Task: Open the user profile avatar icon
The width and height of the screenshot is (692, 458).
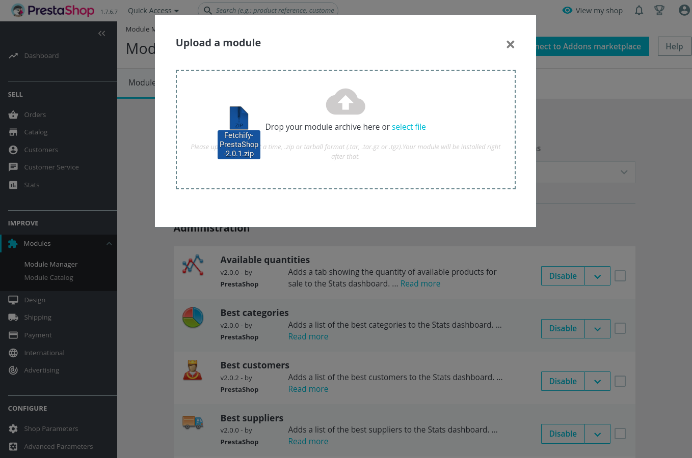Action: point(684,10)
